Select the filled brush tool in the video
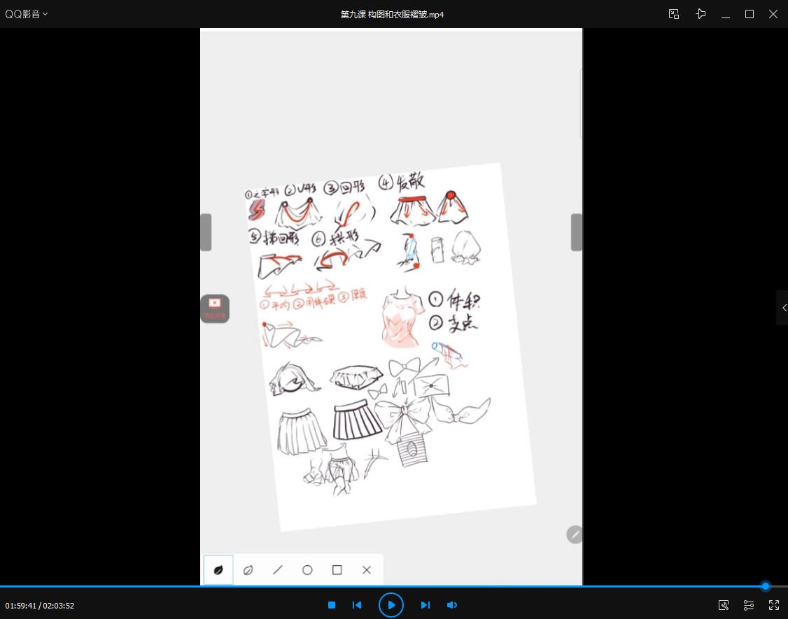Screen dimensions: 788x619 pyautogui.click(x=218, y=570)
